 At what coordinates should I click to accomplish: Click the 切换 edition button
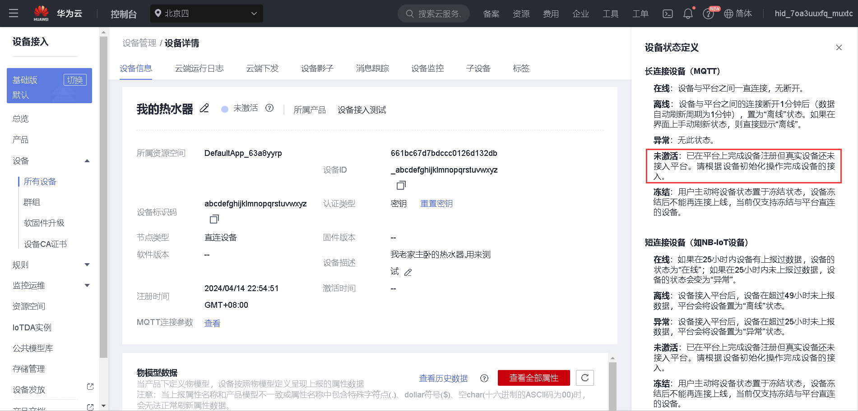(75, 80)
